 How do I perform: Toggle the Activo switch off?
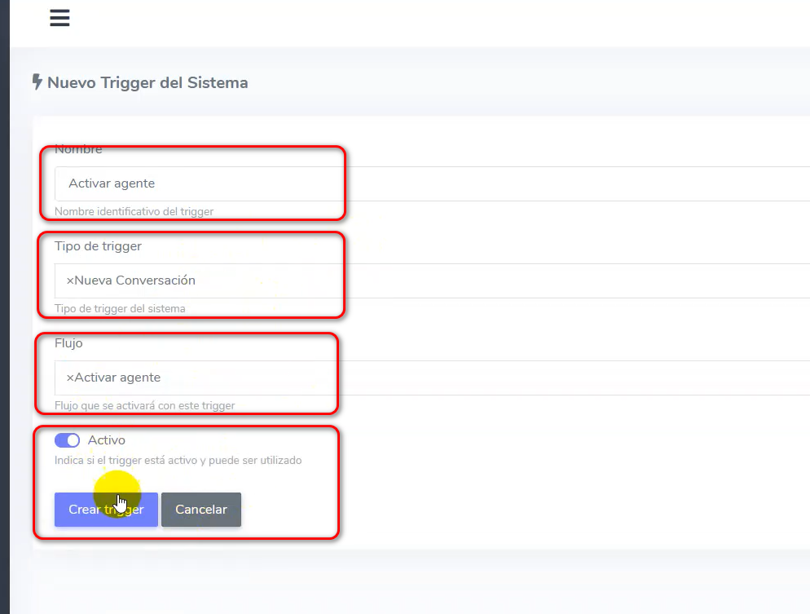[x=67, y=440]
